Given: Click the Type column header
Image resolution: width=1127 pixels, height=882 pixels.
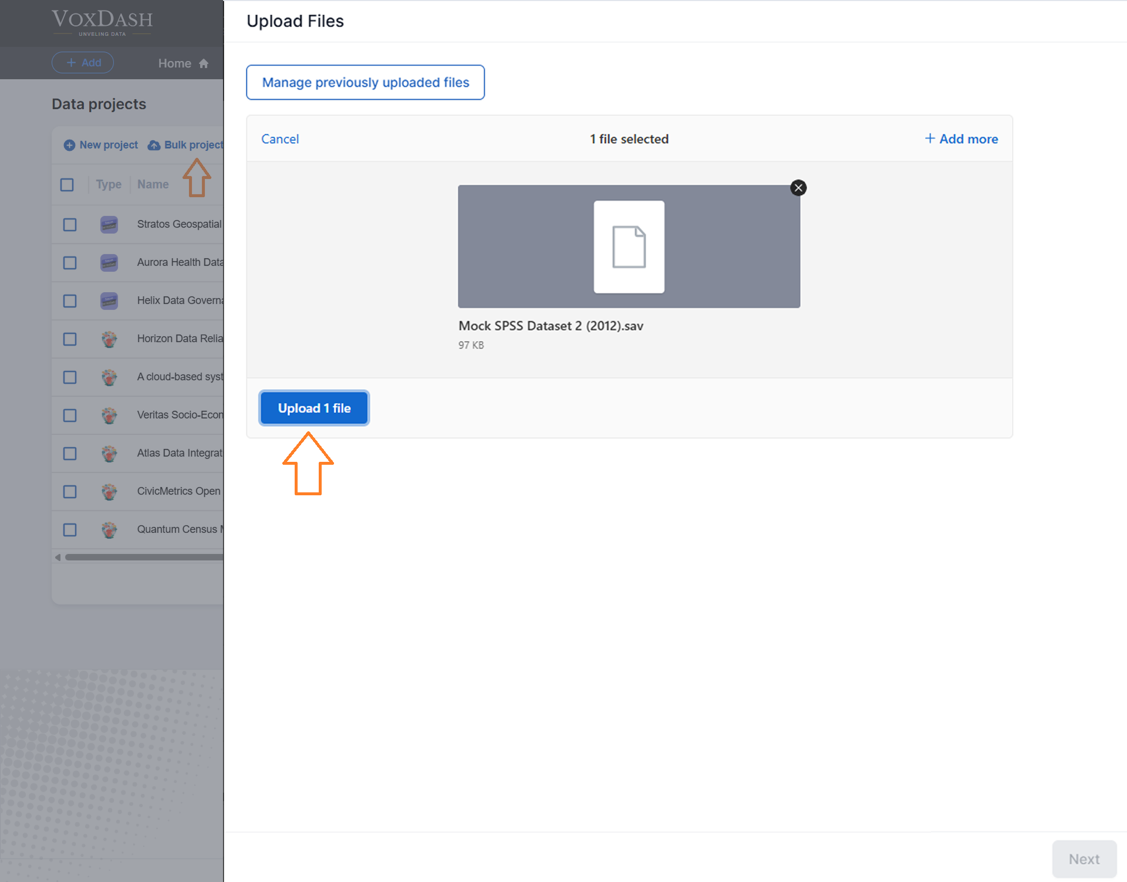Looking at the screenshot, I should tap(108, 184).
